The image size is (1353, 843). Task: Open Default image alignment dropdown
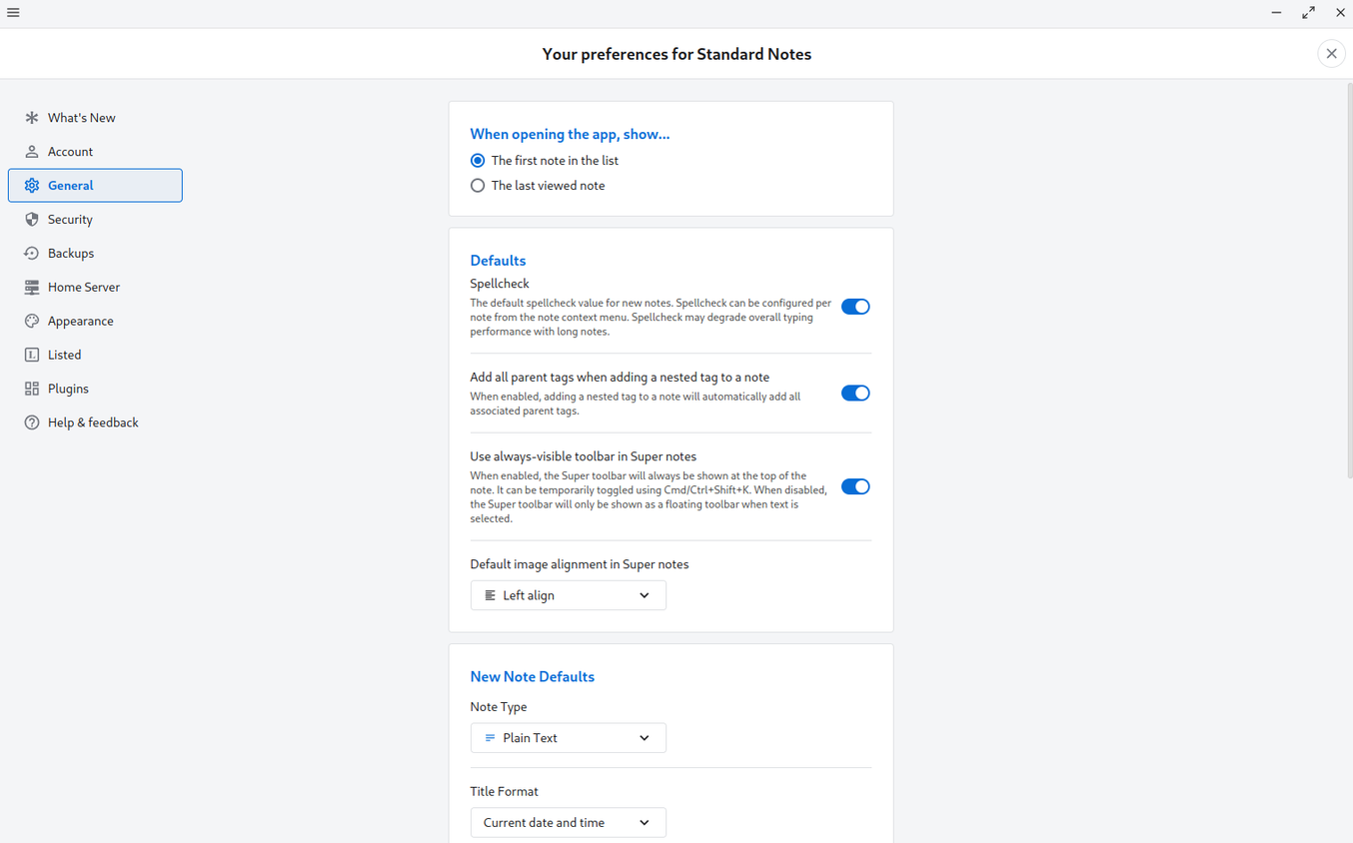[x=568, y=595]
